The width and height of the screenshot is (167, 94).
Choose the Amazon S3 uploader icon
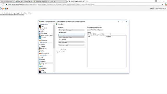click(40, 68)
